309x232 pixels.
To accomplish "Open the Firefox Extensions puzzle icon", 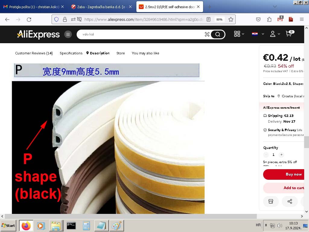I will point(269,19).
